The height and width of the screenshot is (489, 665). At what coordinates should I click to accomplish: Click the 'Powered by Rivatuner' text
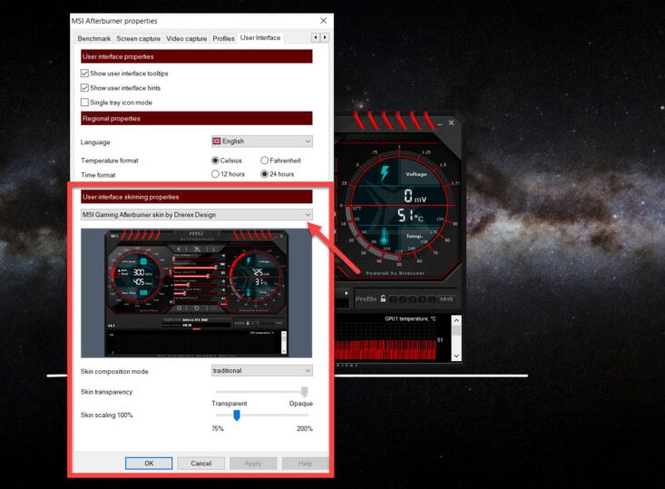[x=396, y=273]
